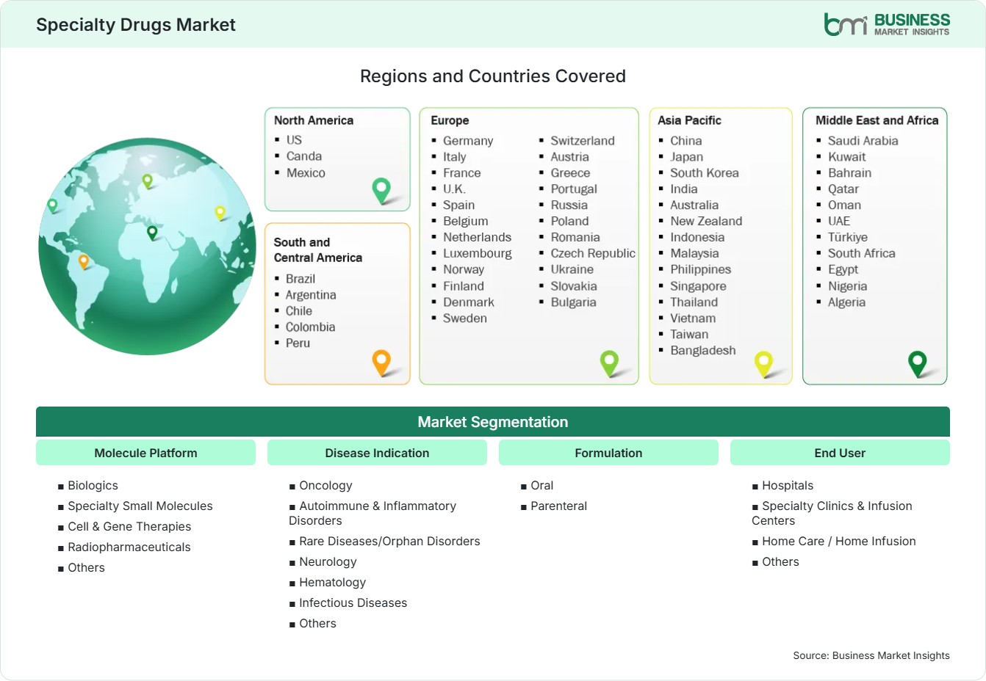The image size is (986, 681).
Task: Click 'Parenteral' under Formulation
Action: tap(559, 506)
